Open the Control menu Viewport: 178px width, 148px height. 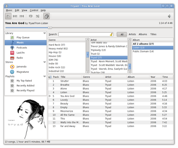[x=34, y=10]
